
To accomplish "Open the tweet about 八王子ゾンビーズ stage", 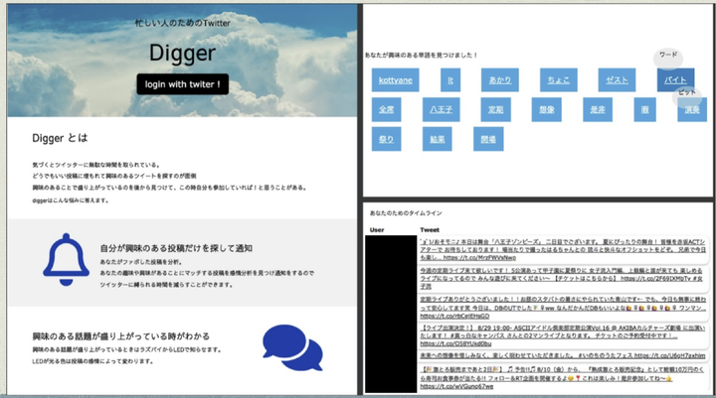I will (x=563, y=249).
